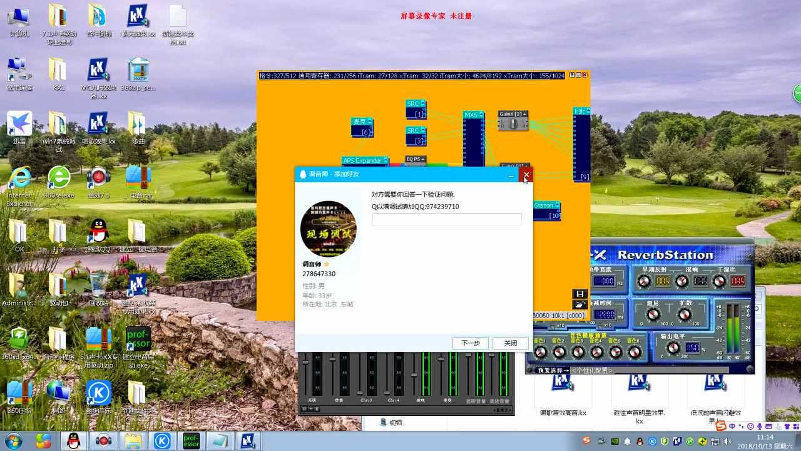The height and width of the screenshot is (451, 801).
Task: Select the first SRC [1] module in the DSP window
Action: pos(416,109)
